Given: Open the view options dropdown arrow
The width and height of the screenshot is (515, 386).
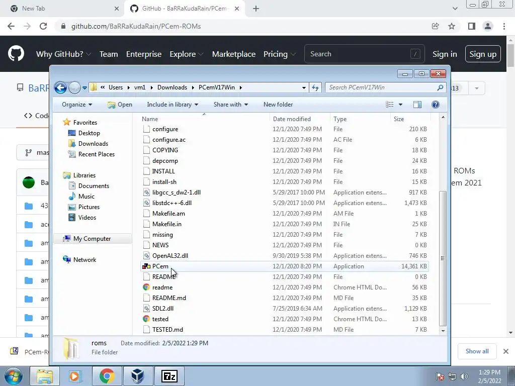Looking at the screenshot, I should [400, 105].
